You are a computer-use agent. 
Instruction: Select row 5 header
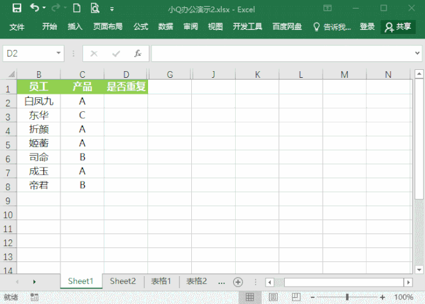pos(8,144)
